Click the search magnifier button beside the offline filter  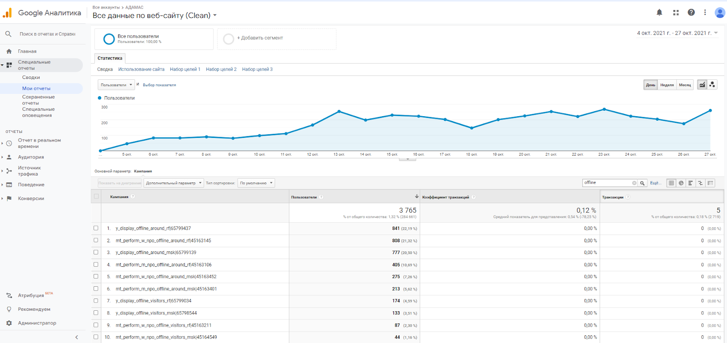pos(642,183)
